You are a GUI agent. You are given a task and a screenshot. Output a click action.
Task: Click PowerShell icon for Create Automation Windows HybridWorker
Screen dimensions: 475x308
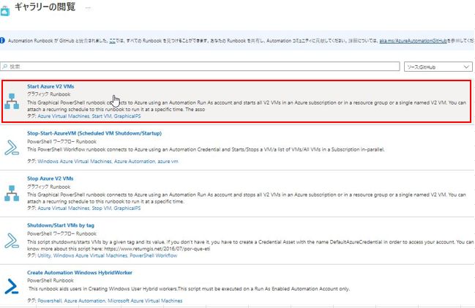12,287
